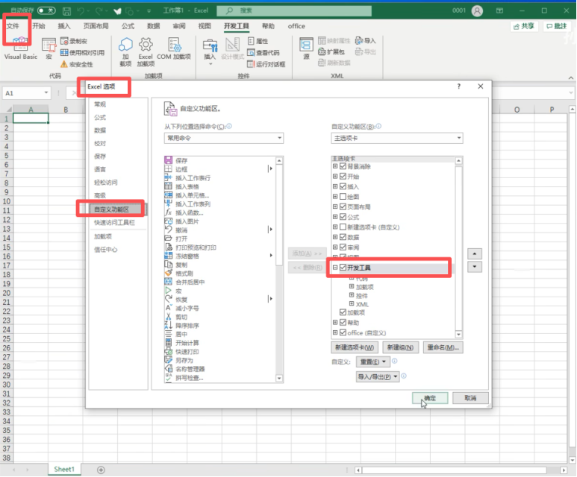Click the 取消 cancel button
This screenshot has height=477, width=577.
470,397
